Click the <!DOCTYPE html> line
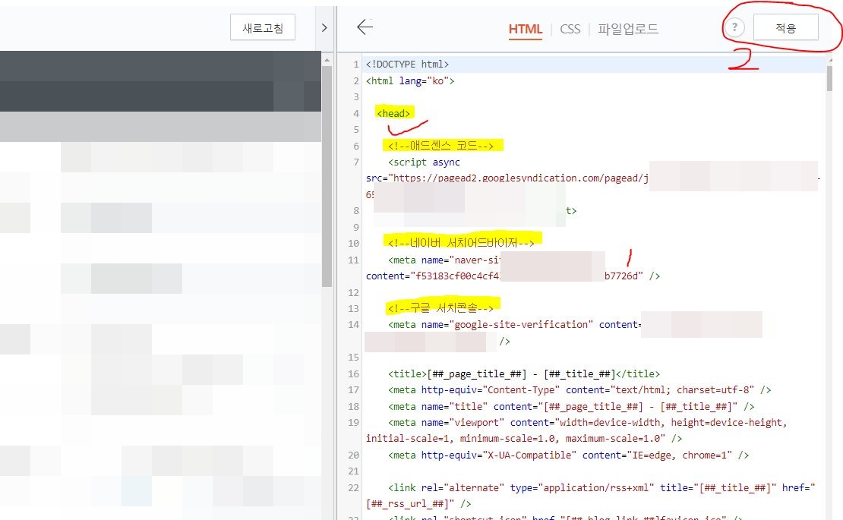Screen dimensions: 843x520 coord(408,64)
